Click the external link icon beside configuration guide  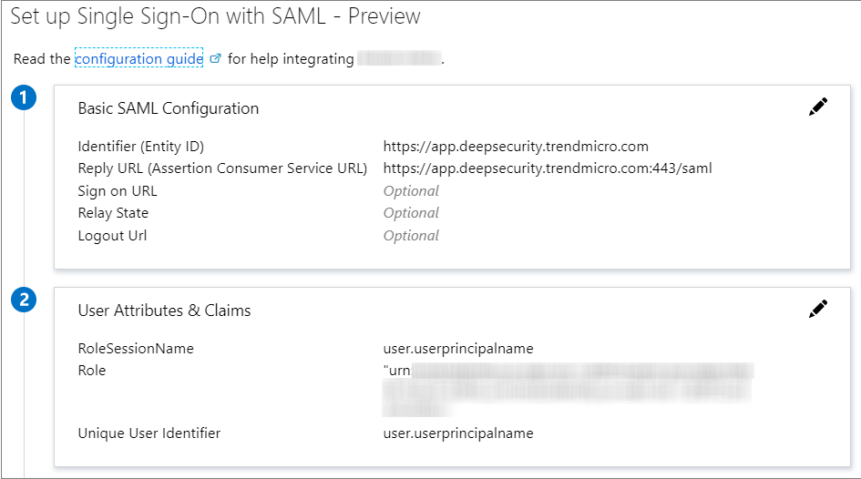point(215,59)
